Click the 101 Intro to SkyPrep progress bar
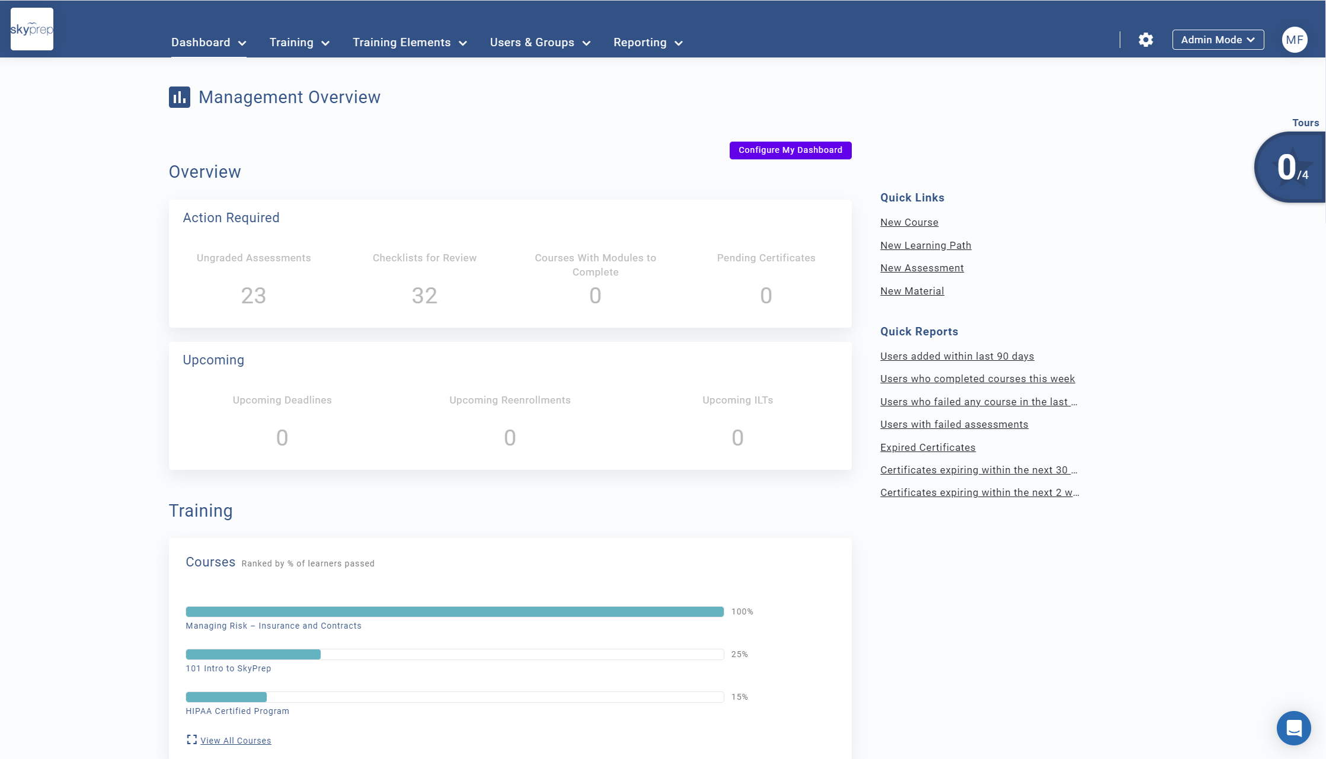Viewport: 1326px width, 759px height. [x=454, y=654]
